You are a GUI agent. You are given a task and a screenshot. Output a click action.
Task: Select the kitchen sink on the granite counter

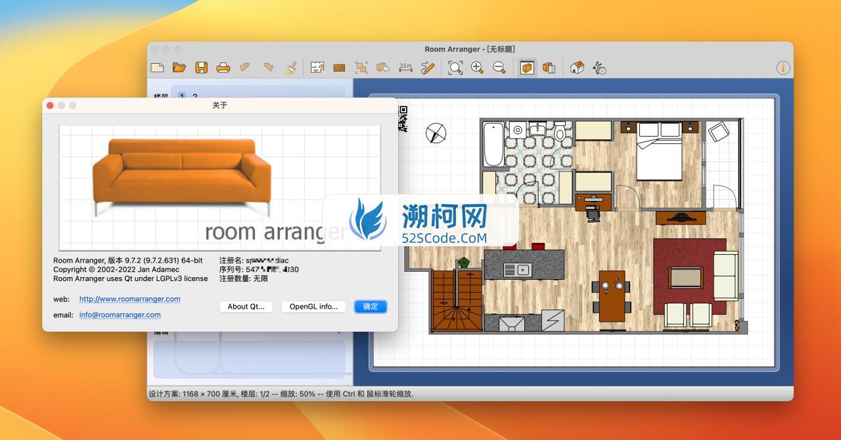tap(517, 269)
